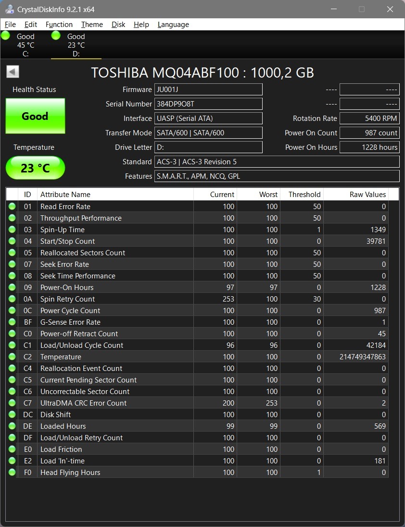This screenshot has width=405, height=527.
Task: Select the Load 'In'-time attribute row
Action: tap(197, 461)
